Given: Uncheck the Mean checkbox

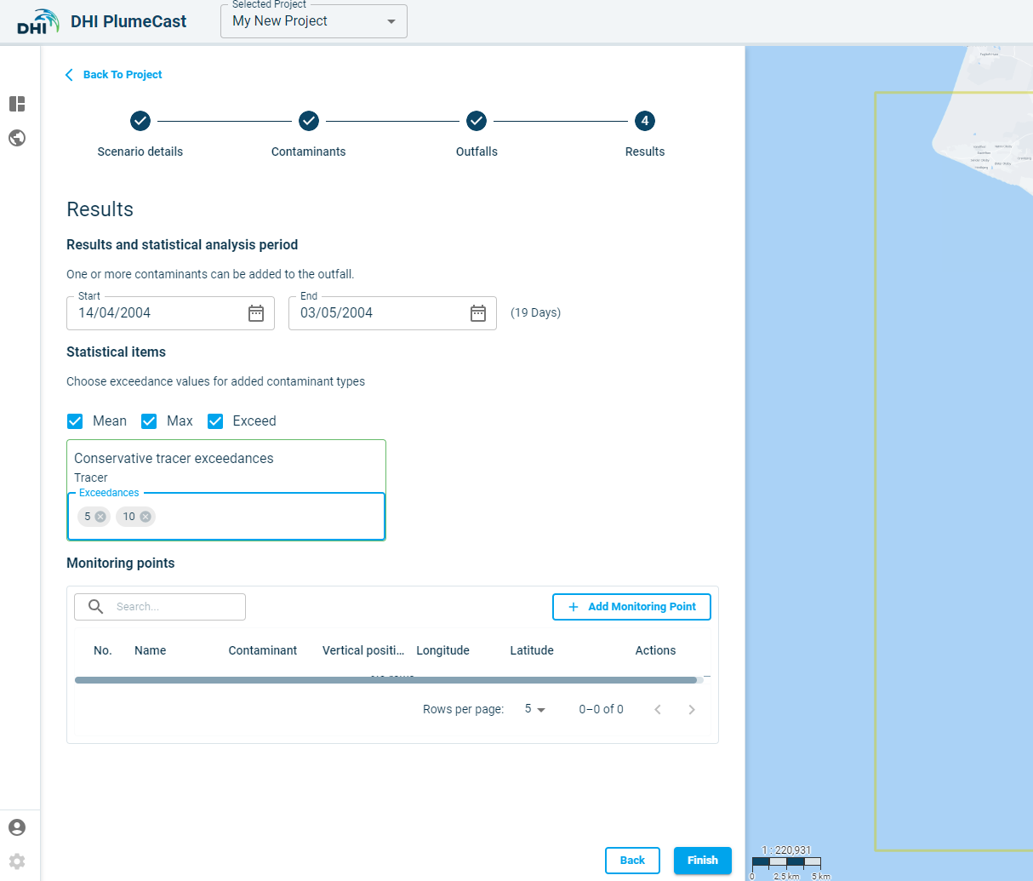Looking at the screenshot, I should [75, 421].
